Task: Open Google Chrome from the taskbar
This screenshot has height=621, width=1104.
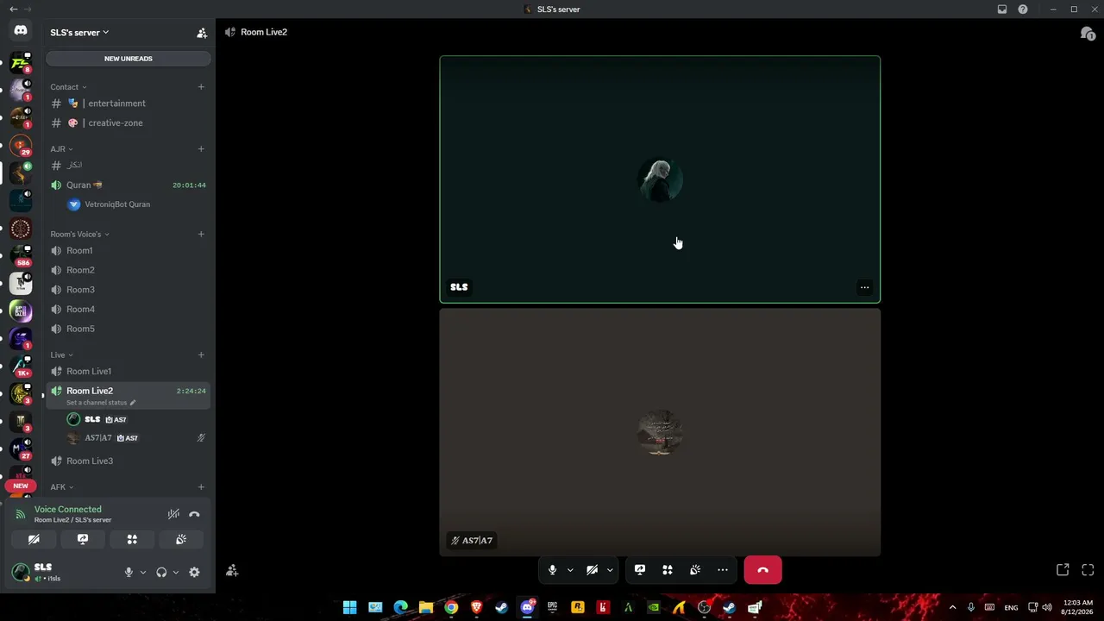Action: (451, 608)
